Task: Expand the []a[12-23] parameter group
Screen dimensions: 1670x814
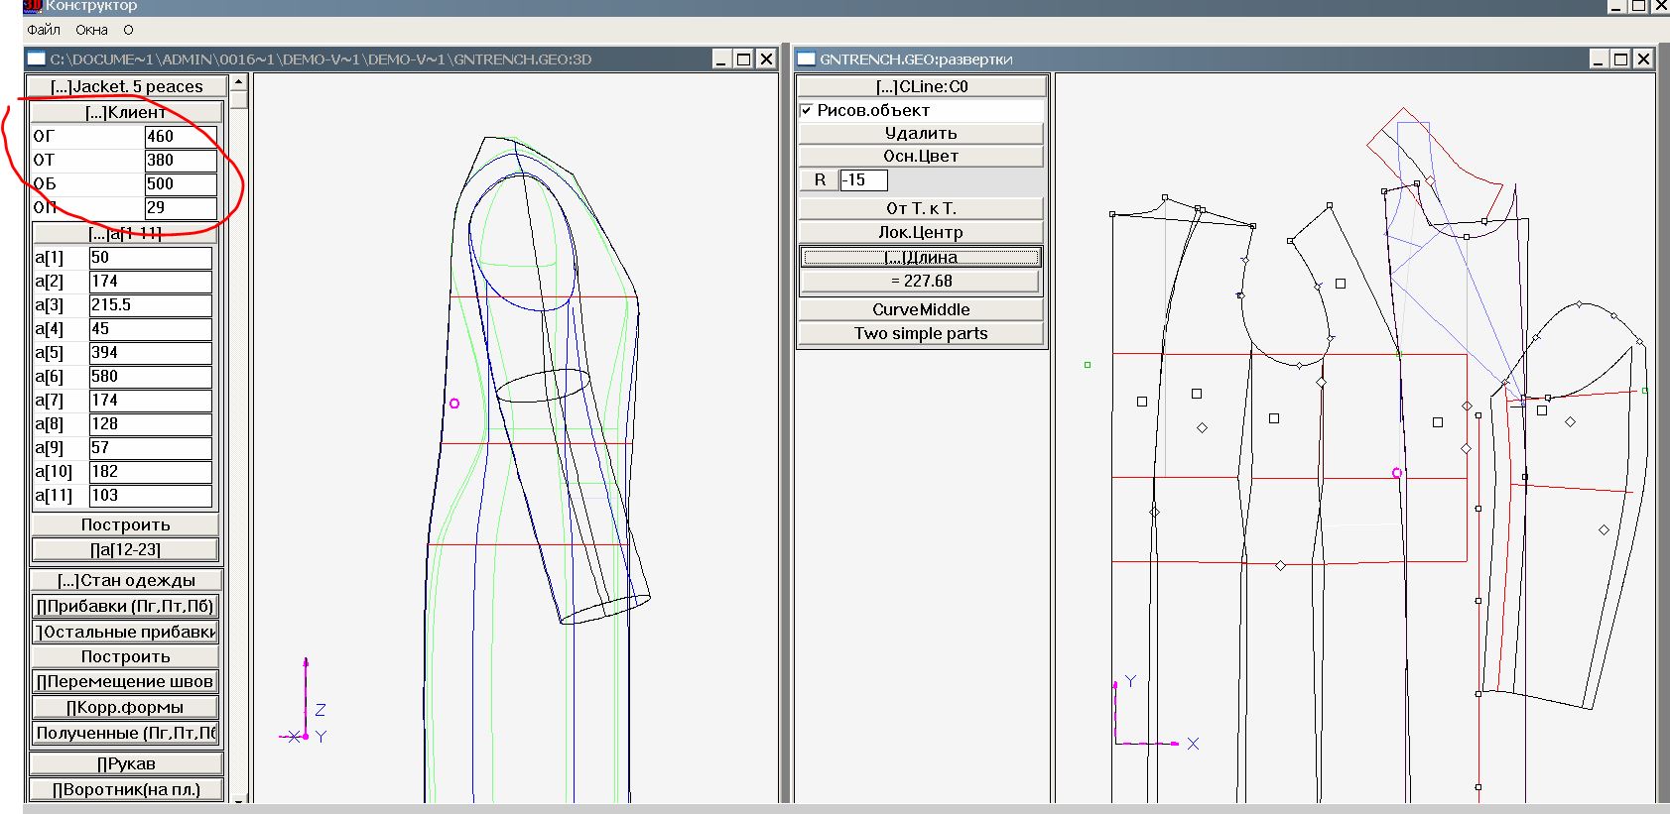Action: click(125, 549)
